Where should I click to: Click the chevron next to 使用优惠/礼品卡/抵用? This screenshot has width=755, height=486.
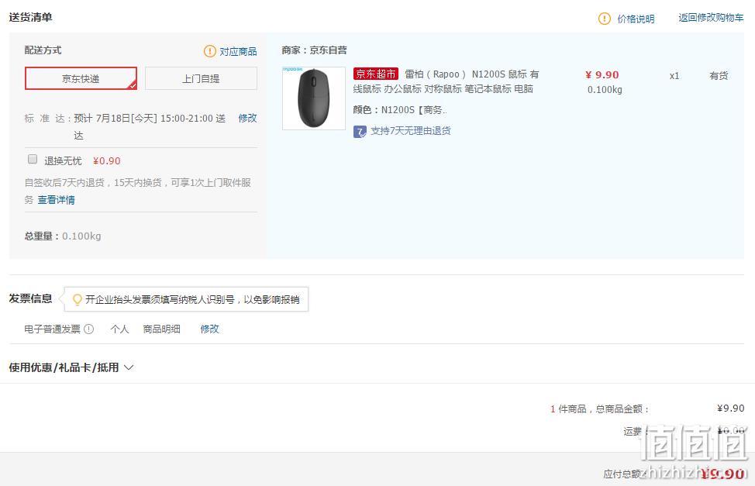129,367
